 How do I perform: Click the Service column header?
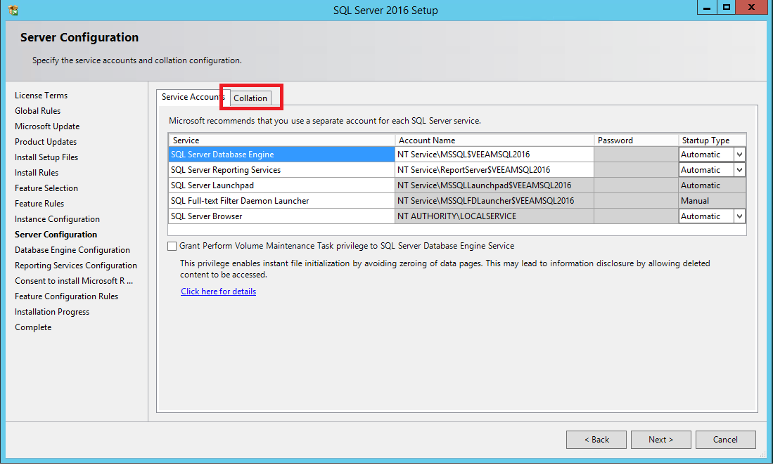pos(281,140)
